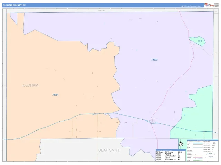Click the DEAF SMITH county name

(x=109, y=150)
